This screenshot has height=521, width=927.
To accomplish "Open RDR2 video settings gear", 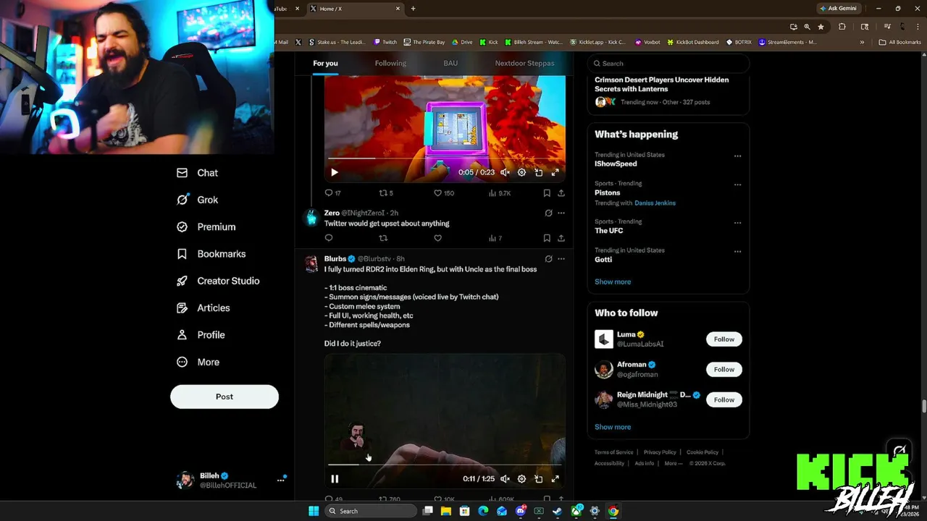I will (x=521, y=478).
